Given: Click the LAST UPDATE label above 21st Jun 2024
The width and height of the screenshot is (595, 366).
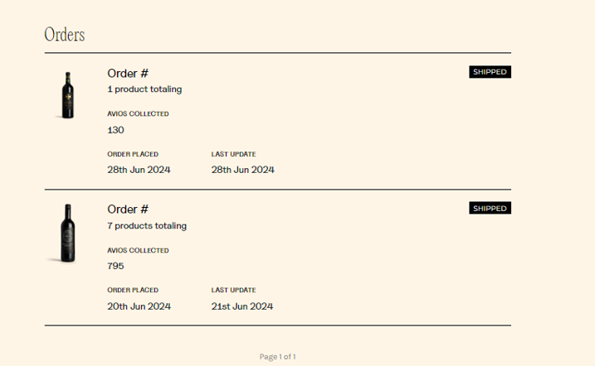Looking at the screenshot, I should tap(233, 291).
